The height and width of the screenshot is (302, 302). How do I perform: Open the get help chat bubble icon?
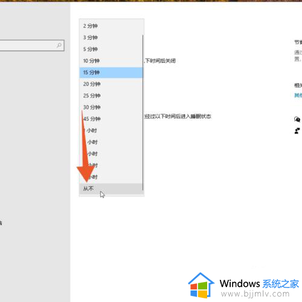tap(297, 120)
